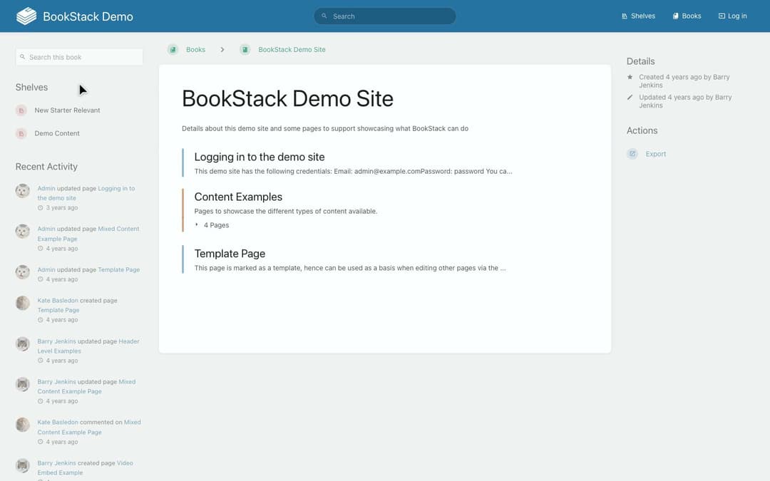Screen dimensions: 770x481
Task: Click the updated pencil icon in Details
Action: tap(630, 97)
